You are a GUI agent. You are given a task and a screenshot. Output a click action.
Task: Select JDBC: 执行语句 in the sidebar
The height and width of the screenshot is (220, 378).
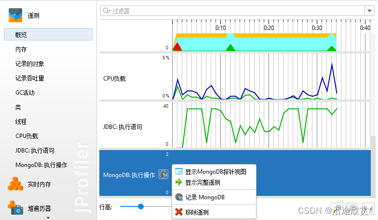[x=35, y=151]
